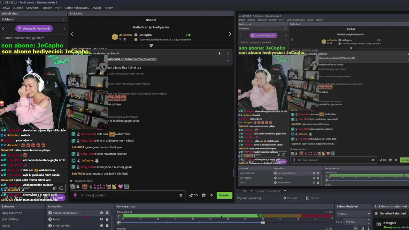Click the Masaüstü Ses volume slider handle
This screenshot has width=409, height=230.
click(263, 222)
